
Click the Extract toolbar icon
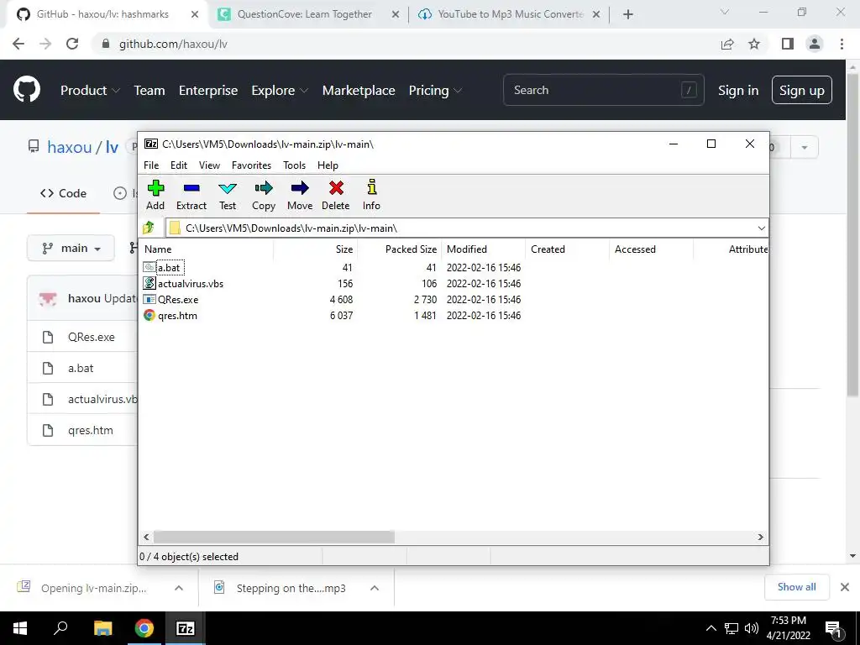[191, 195]
